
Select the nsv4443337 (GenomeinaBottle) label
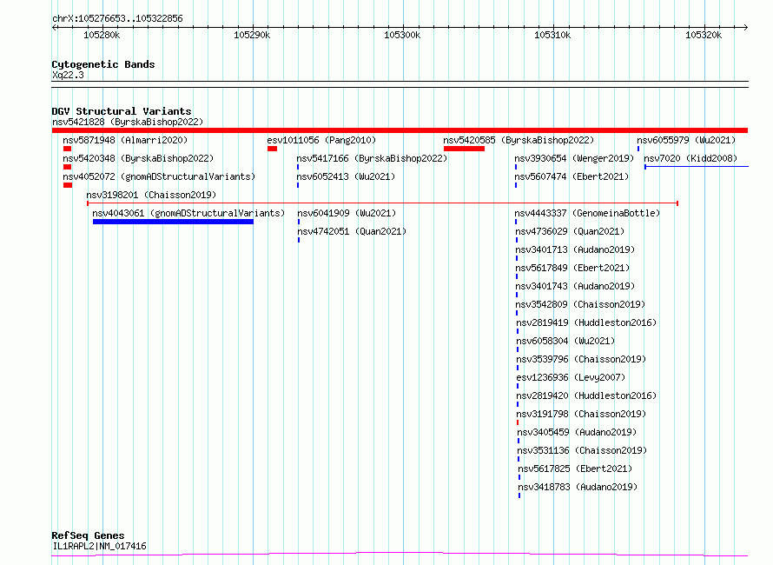pyautogui.click(x=587, y=213)
